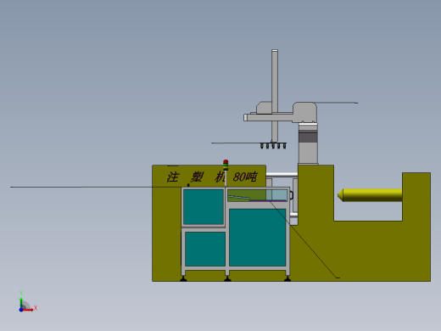Click the green Y axis of the triad
Viewport: 441px width, 331px height.
[x=21, y=303]
